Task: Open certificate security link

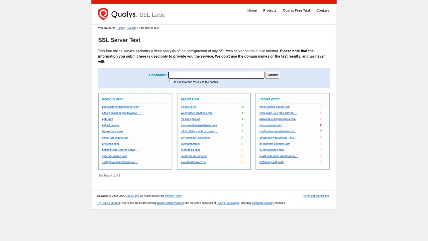Action: click(262, 203)
